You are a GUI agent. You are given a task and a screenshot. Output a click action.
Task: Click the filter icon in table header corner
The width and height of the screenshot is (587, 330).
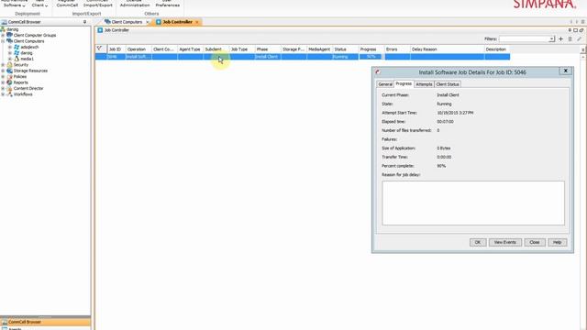point(99,49)
